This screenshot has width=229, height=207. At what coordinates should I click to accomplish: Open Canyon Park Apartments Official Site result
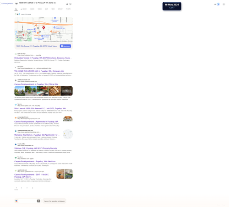coord(36,84)
